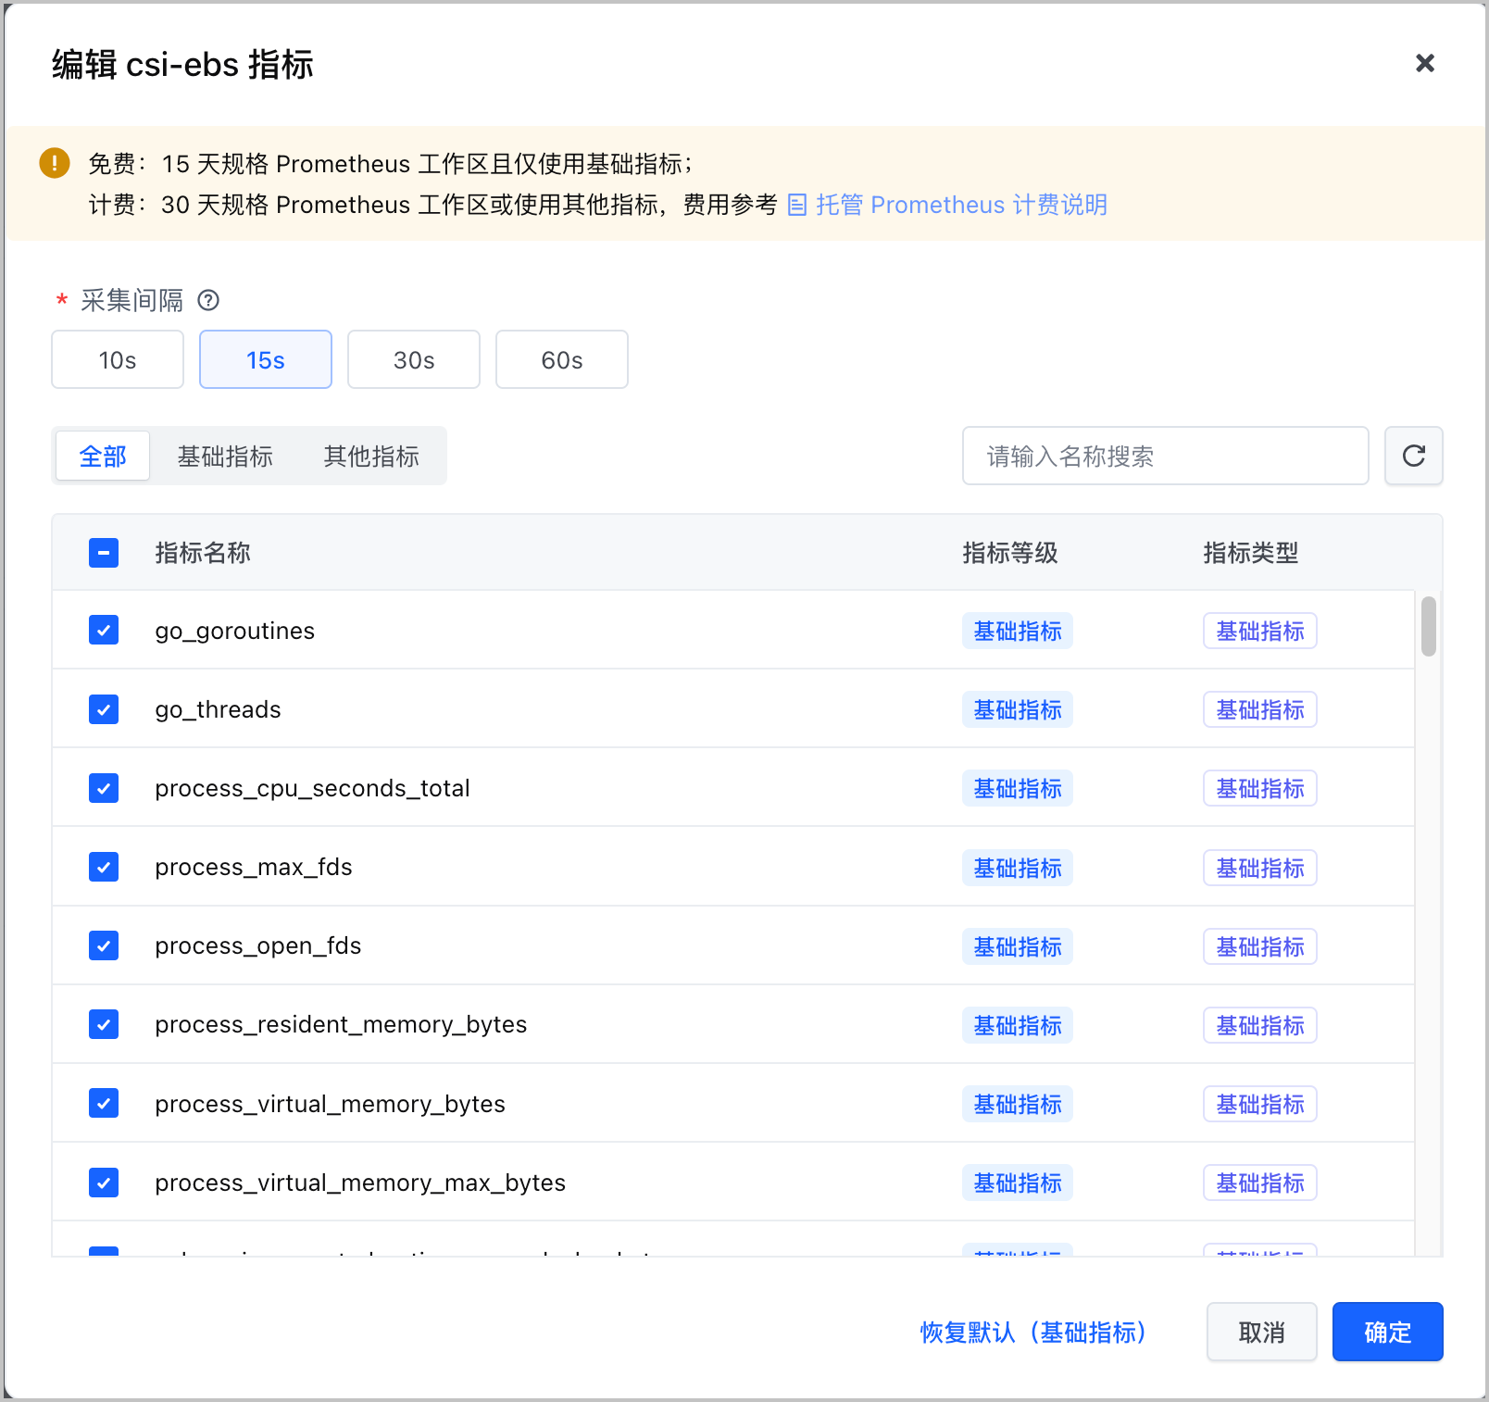Click 指标类型 column header

point(1251,553)
